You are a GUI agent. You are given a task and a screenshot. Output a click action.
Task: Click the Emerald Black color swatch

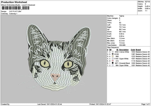(112, 63)
